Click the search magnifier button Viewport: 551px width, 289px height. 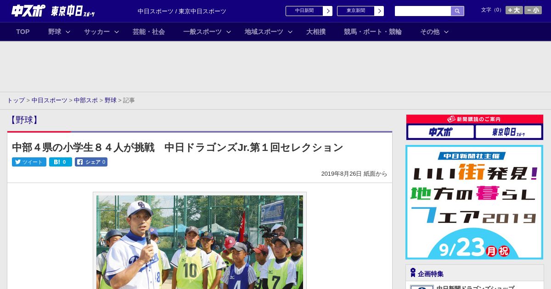click(x=457, y=11)
